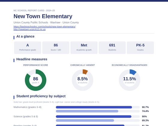Click the New Town Elementary heading
This screenshot has width=168, height=126.
pyautogui.click(x=43, y=16)
